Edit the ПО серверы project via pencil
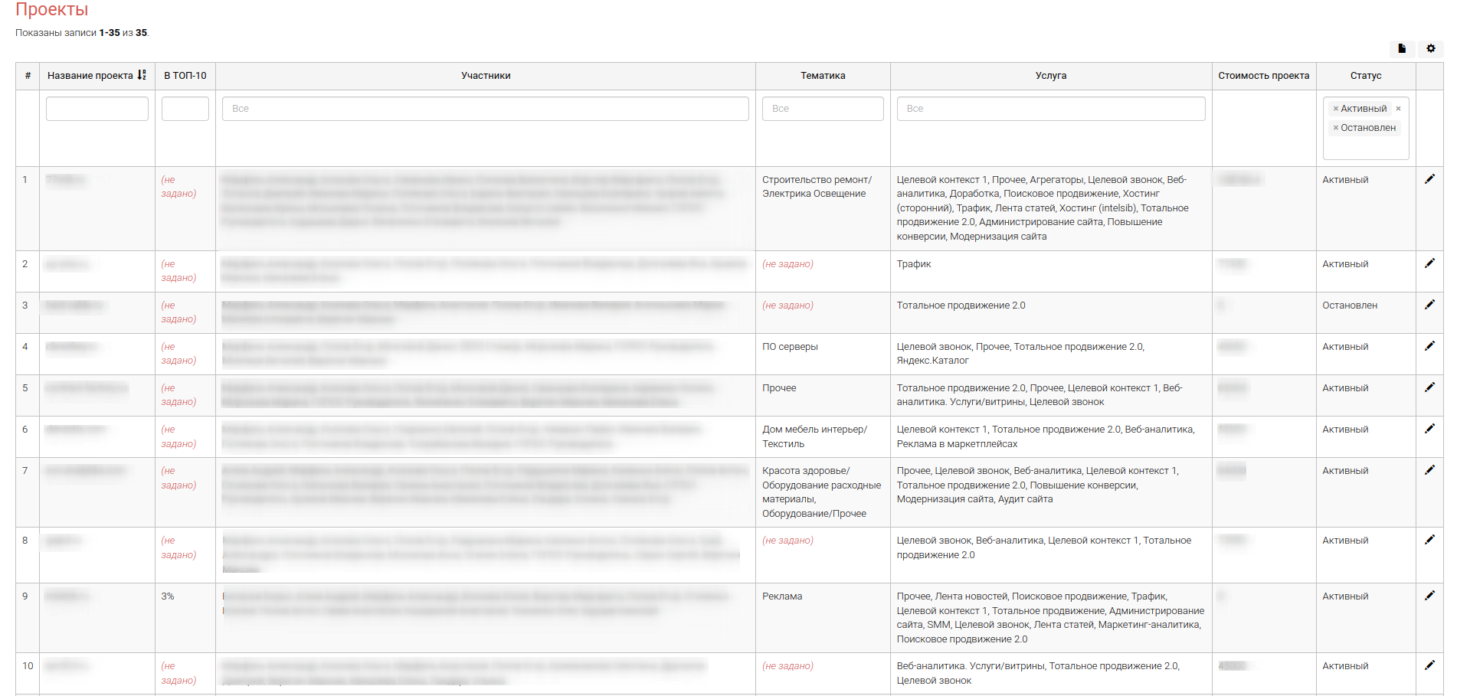 (1429, 346)
